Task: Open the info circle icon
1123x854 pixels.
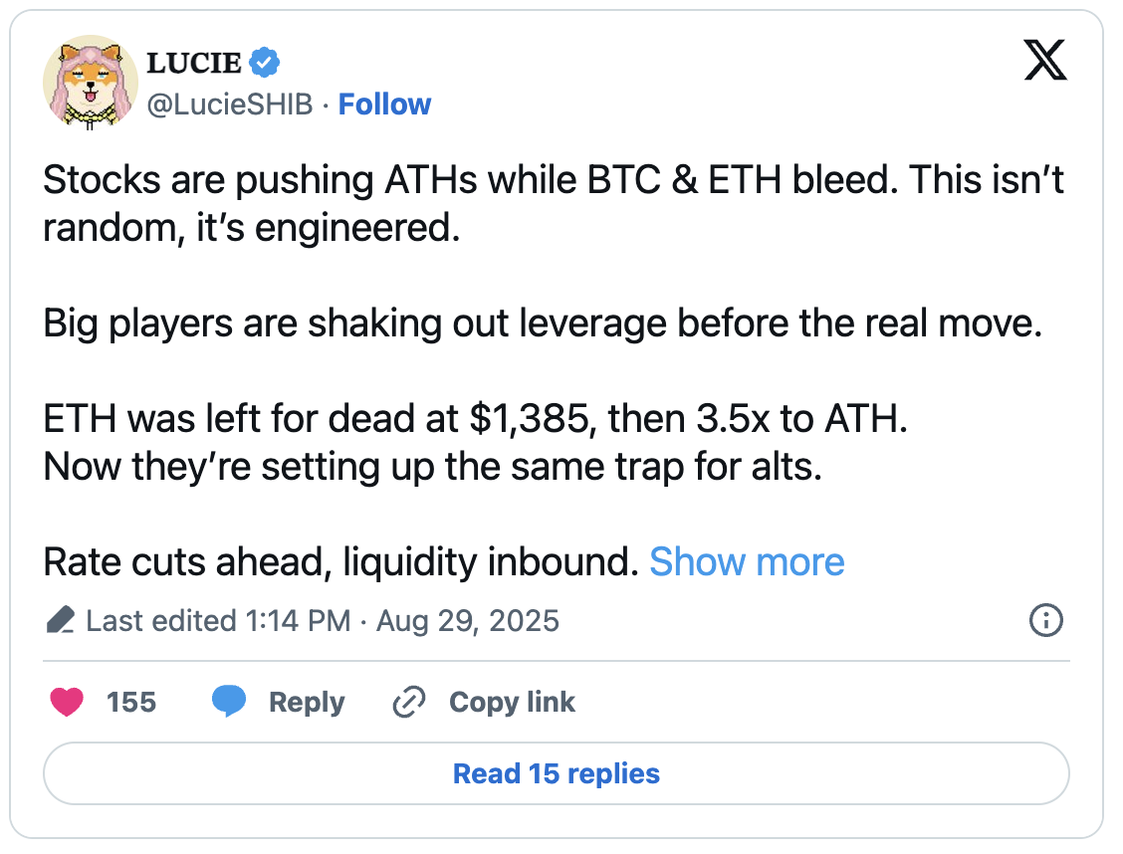Action: pyautogui.click(x=1044, y=621)
